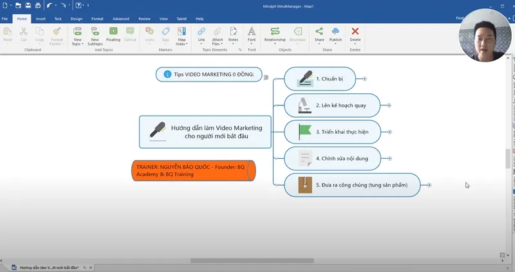Viewport: 515px width, 272px height.
Task: Insert a Floating topic
Action: tap(113, 35)
